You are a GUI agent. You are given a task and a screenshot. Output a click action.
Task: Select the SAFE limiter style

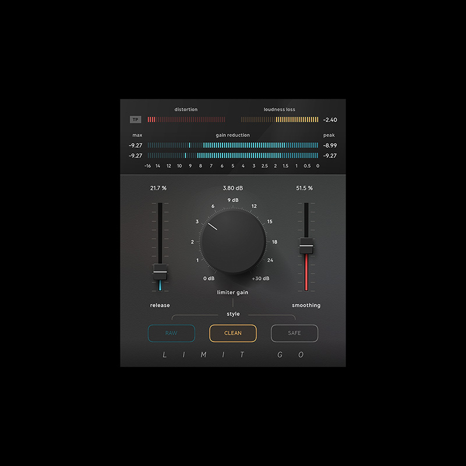point(295,333)
